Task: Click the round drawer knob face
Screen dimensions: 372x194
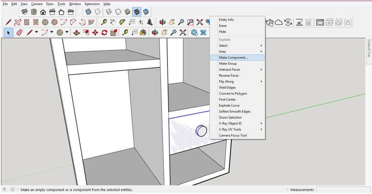Action: (x=202, y=131)
